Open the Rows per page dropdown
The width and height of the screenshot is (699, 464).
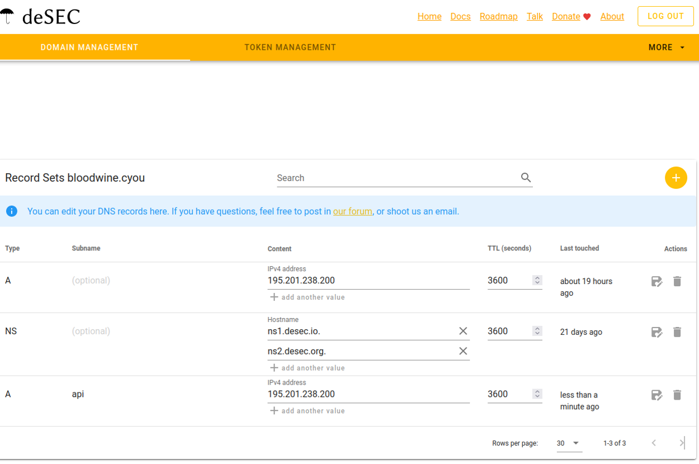click(569, 443)
